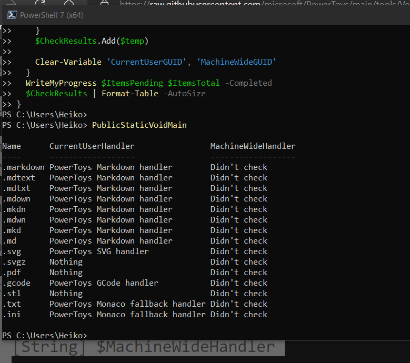This screenshot has width=410, height=363.
Task: Select the .ini row name
Action: click(x=12, y=315)
